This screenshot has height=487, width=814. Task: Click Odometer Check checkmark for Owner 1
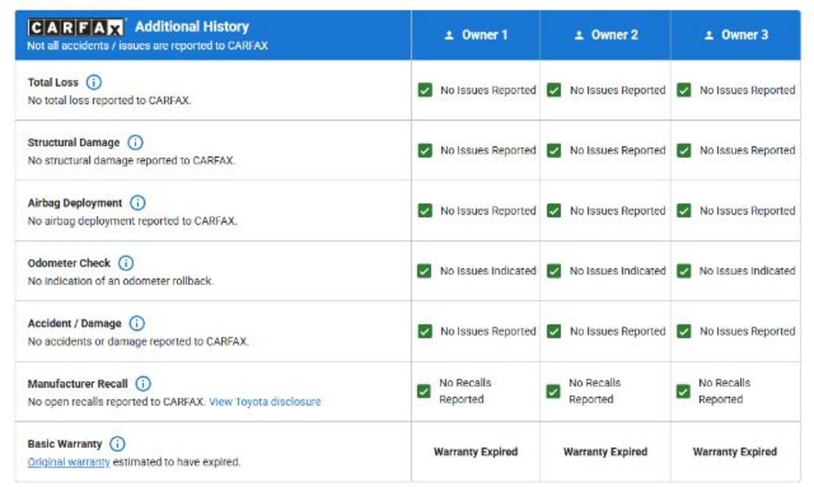pyautogui.click(x=424, y=271)
